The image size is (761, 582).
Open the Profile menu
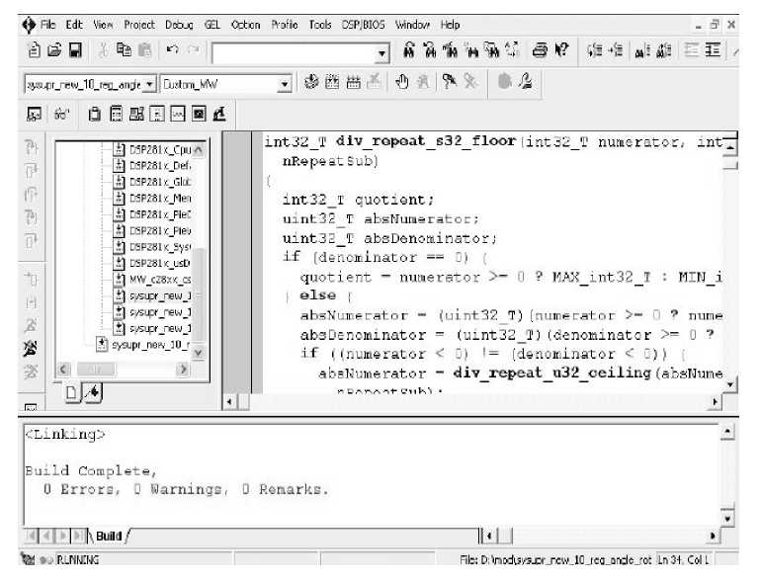click(x=285, y=25)
